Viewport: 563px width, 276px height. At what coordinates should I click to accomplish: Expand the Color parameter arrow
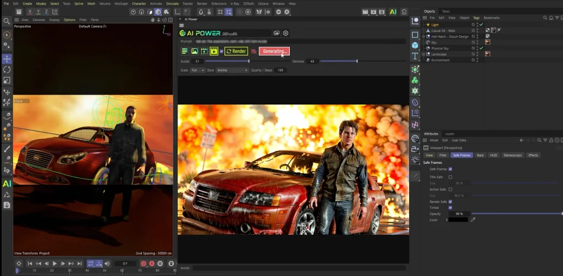click(446, 220)
